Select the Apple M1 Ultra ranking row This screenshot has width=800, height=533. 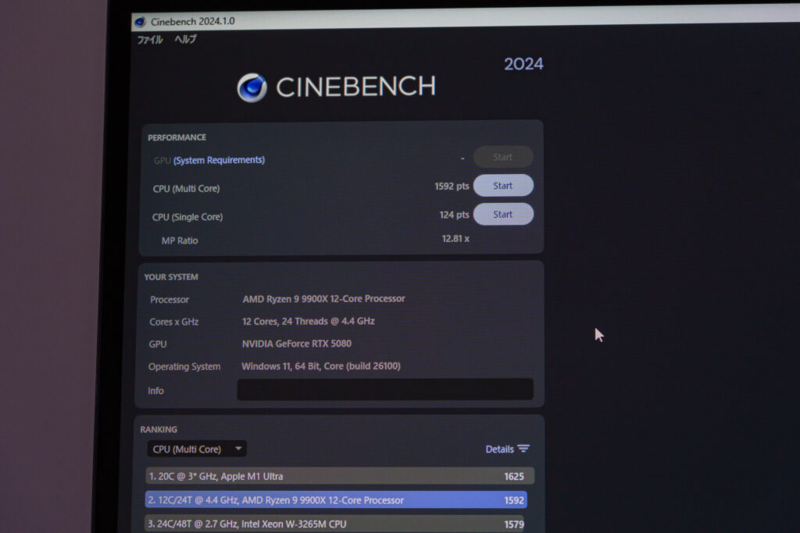pyautogui.click(x=340, y=476)
